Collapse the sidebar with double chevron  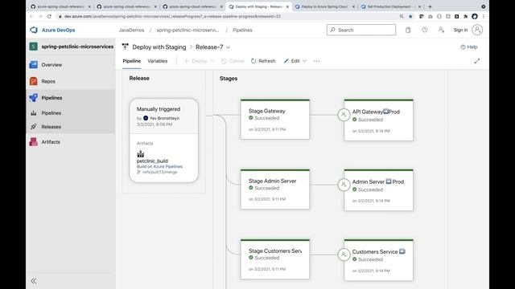click(x=34, y=281)
